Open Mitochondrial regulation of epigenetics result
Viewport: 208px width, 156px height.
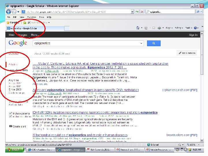80,135
